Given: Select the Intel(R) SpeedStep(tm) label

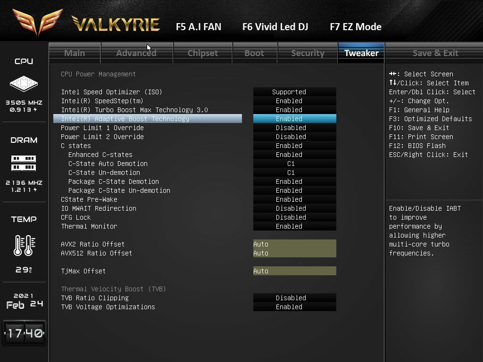Looking at the screenshot, I should 102,101.
